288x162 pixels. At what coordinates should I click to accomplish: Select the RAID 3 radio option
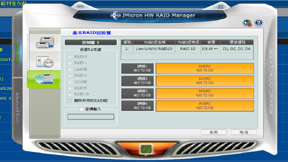[70, 75]
